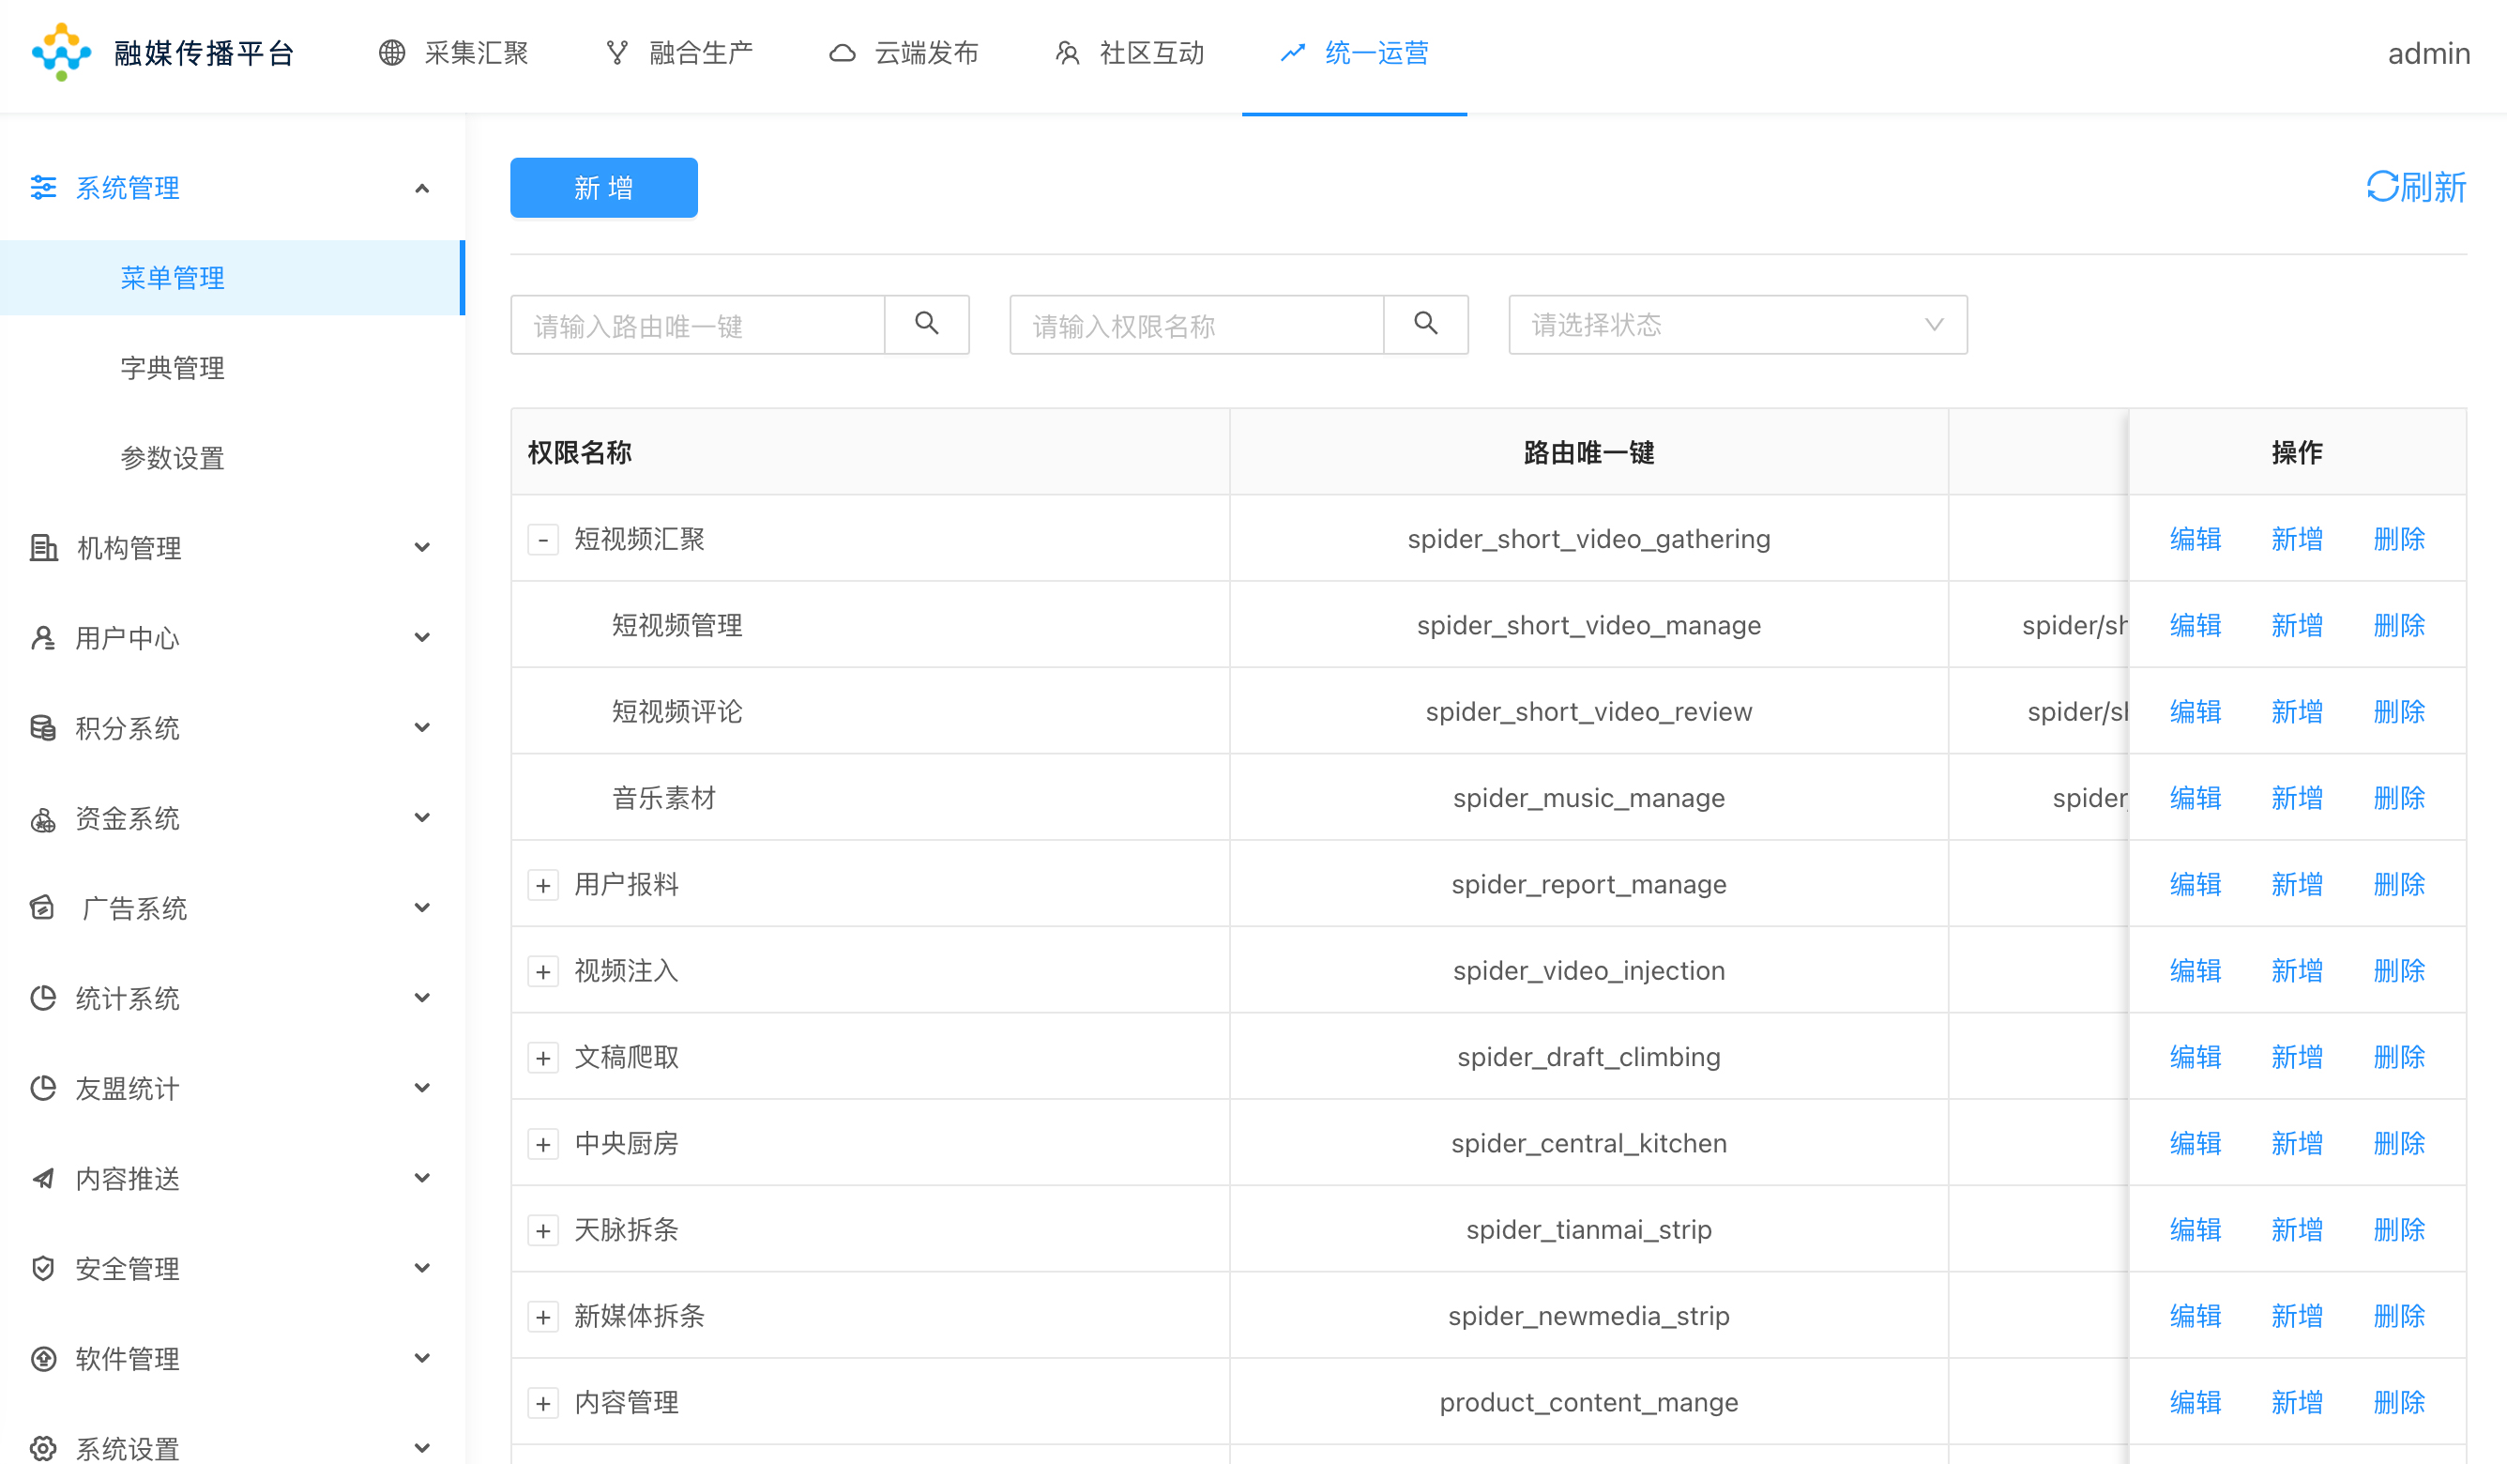Expand the 文稿爬取 row
Screen dimensions: 2507x1464
coord(542,1058)
